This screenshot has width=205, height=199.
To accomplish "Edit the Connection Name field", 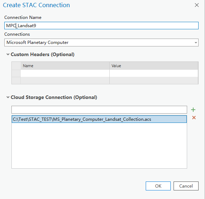I will [x=101, y=25].
